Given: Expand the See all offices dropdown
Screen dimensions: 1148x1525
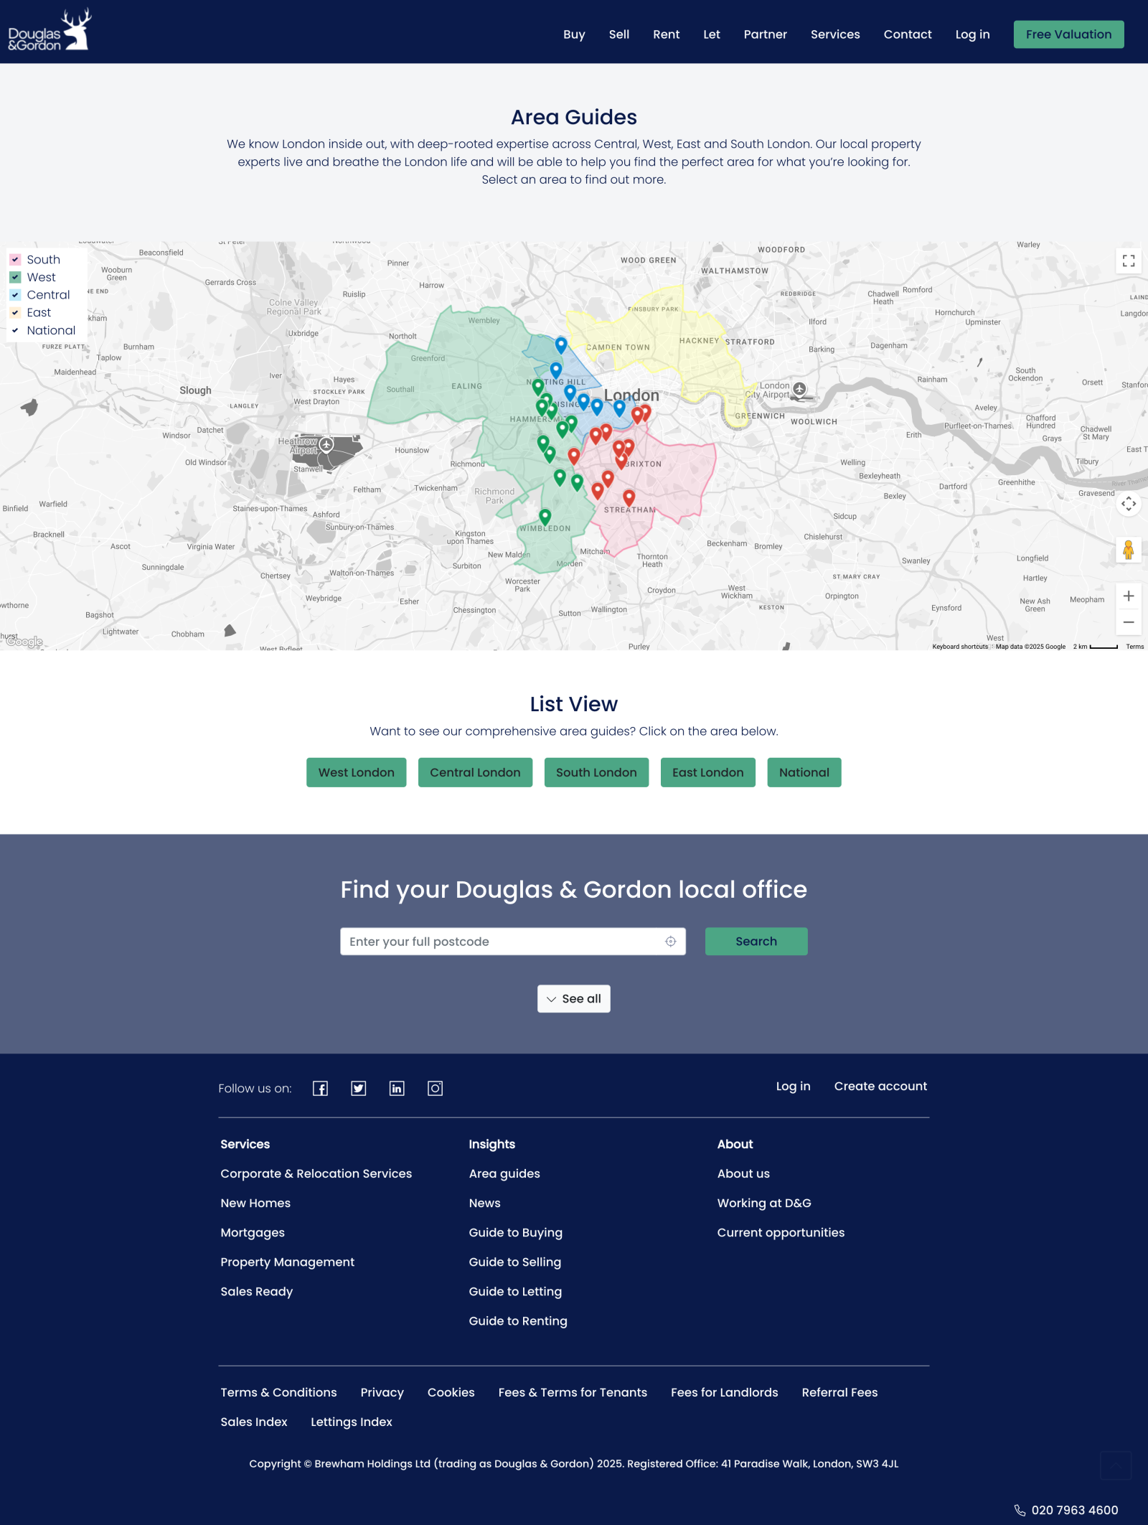Looking at the screenshot, I should coord(573,999).
